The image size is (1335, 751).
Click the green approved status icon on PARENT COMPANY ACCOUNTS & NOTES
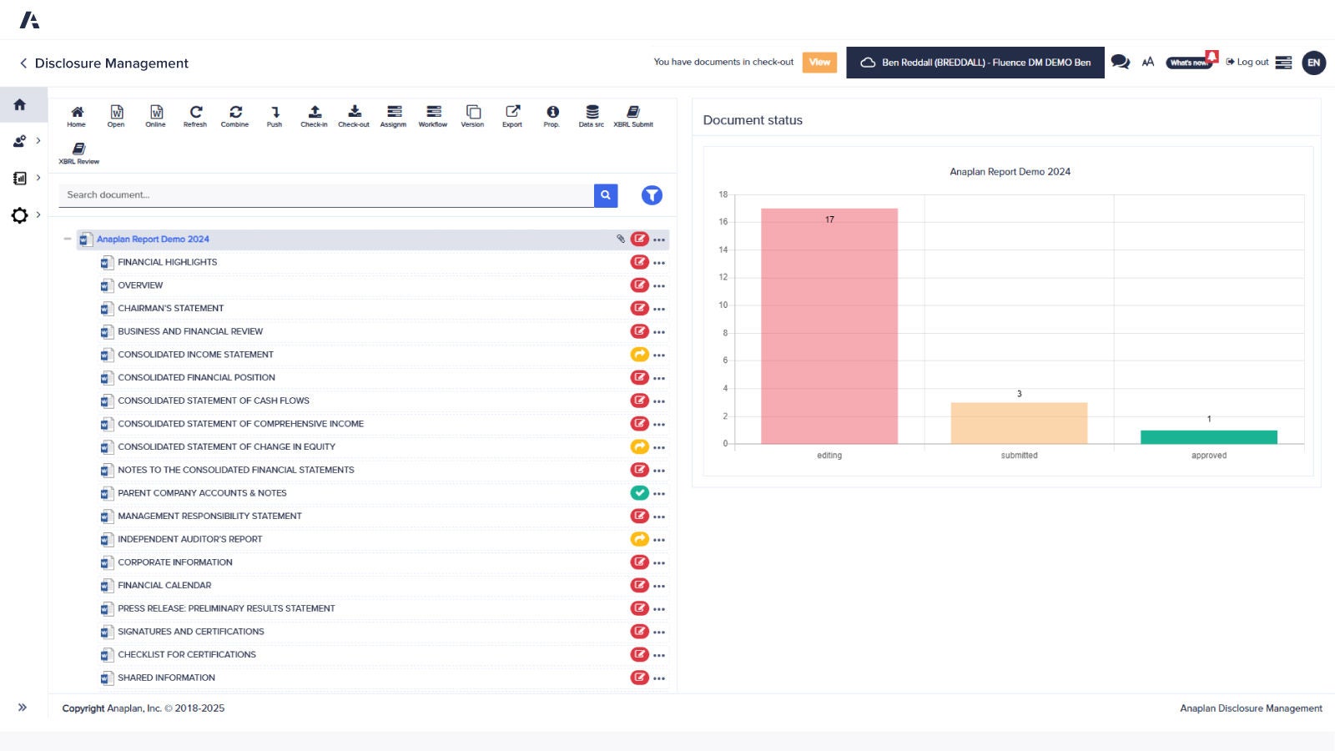tap(640, 493)
